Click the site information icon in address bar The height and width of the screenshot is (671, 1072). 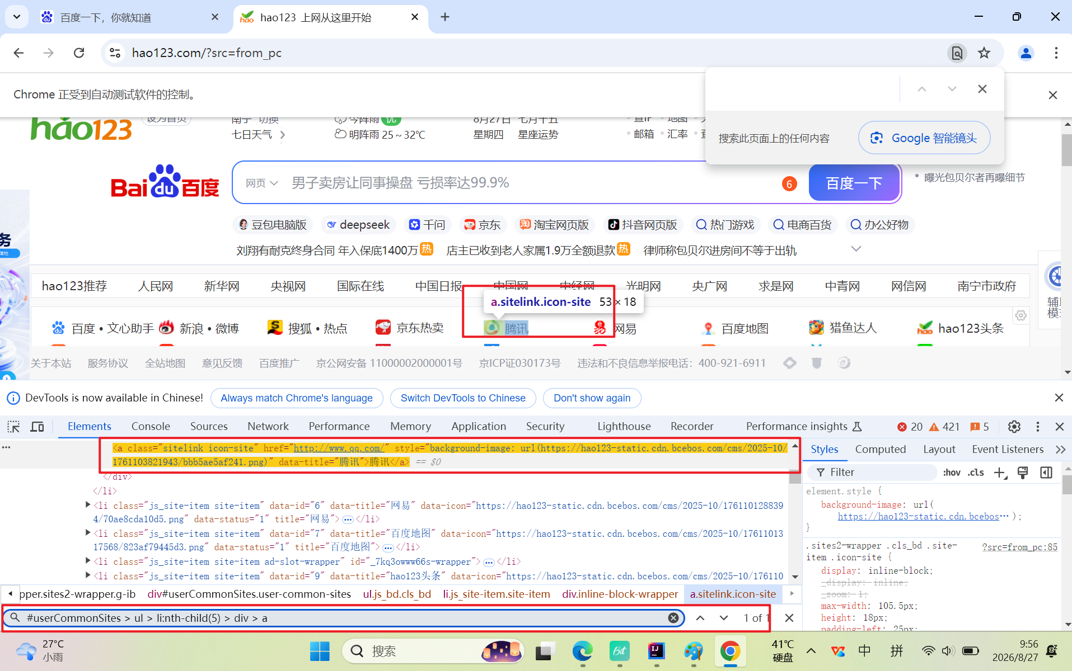click(x=115, y=53)
